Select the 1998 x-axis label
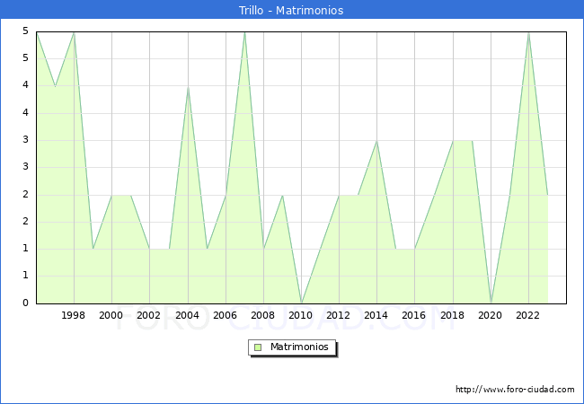This screenshot has width=584, height=404. click(73, 315)
